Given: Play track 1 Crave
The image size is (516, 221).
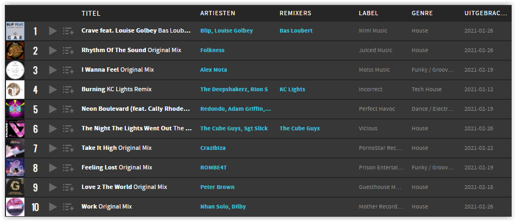Looking at the screenshot, I should click(x=53, y=31).
